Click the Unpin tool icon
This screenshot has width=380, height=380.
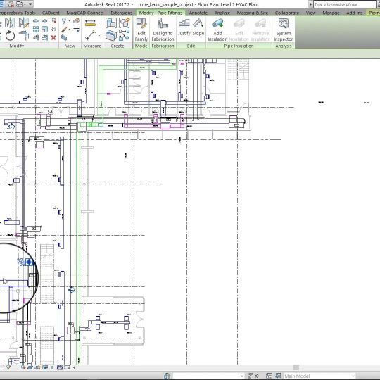click(x=53, y=21)
